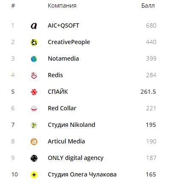
Task: Click the CreativePeople yellow circle logo
Action: coord(34,42)
